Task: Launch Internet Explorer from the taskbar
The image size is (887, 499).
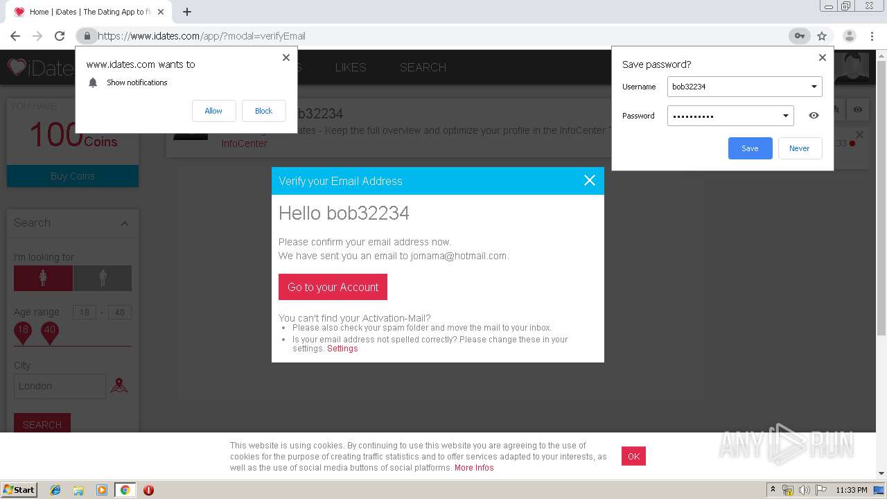Action: click(x=55, y=490)
